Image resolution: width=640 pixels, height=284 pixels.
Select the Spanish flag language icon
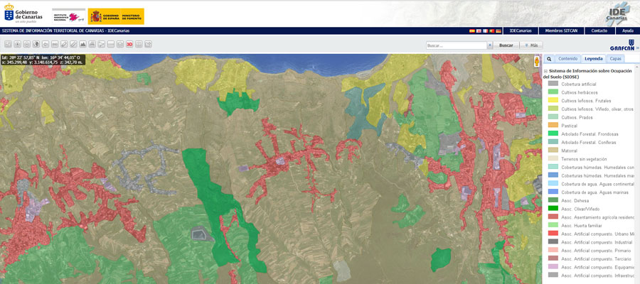click(472, 31)
